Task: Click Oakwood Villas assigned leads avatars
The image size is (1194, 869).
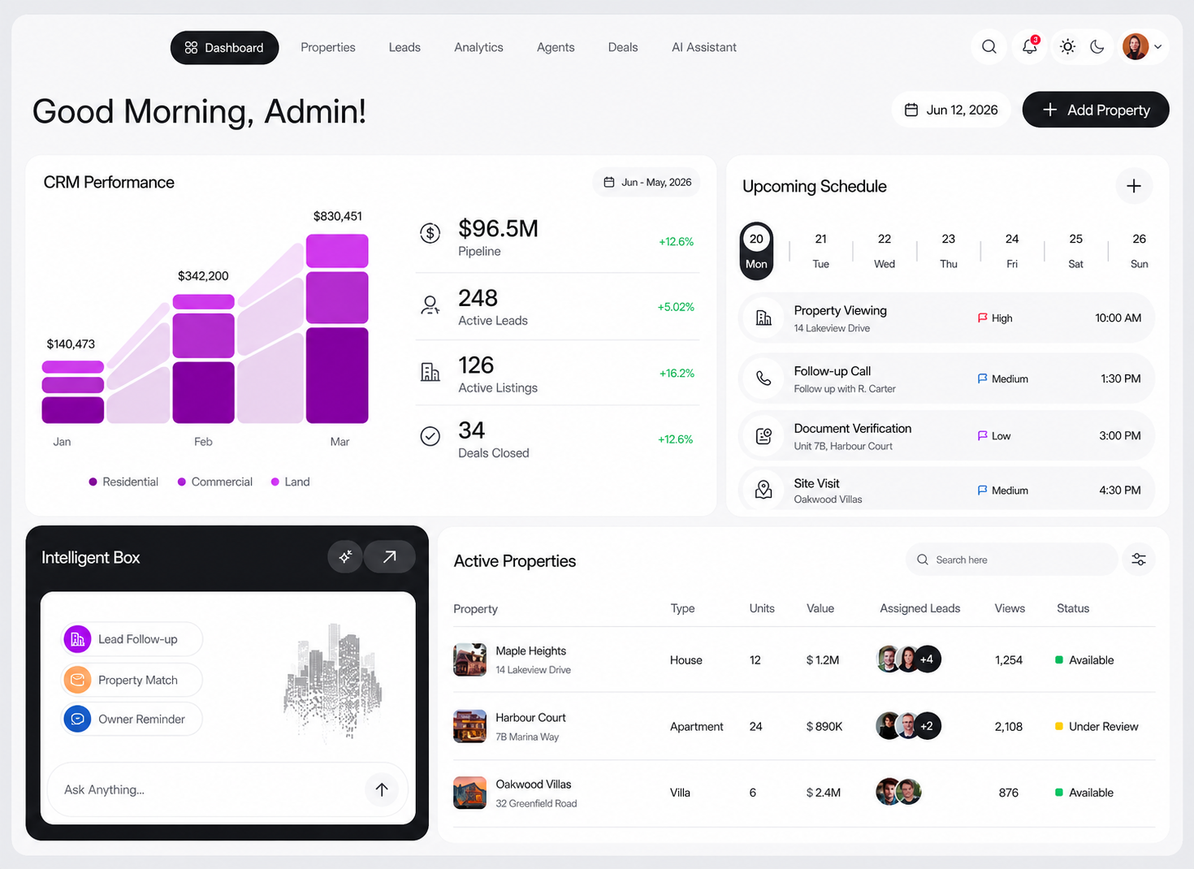Action: (x=898, y=792)
